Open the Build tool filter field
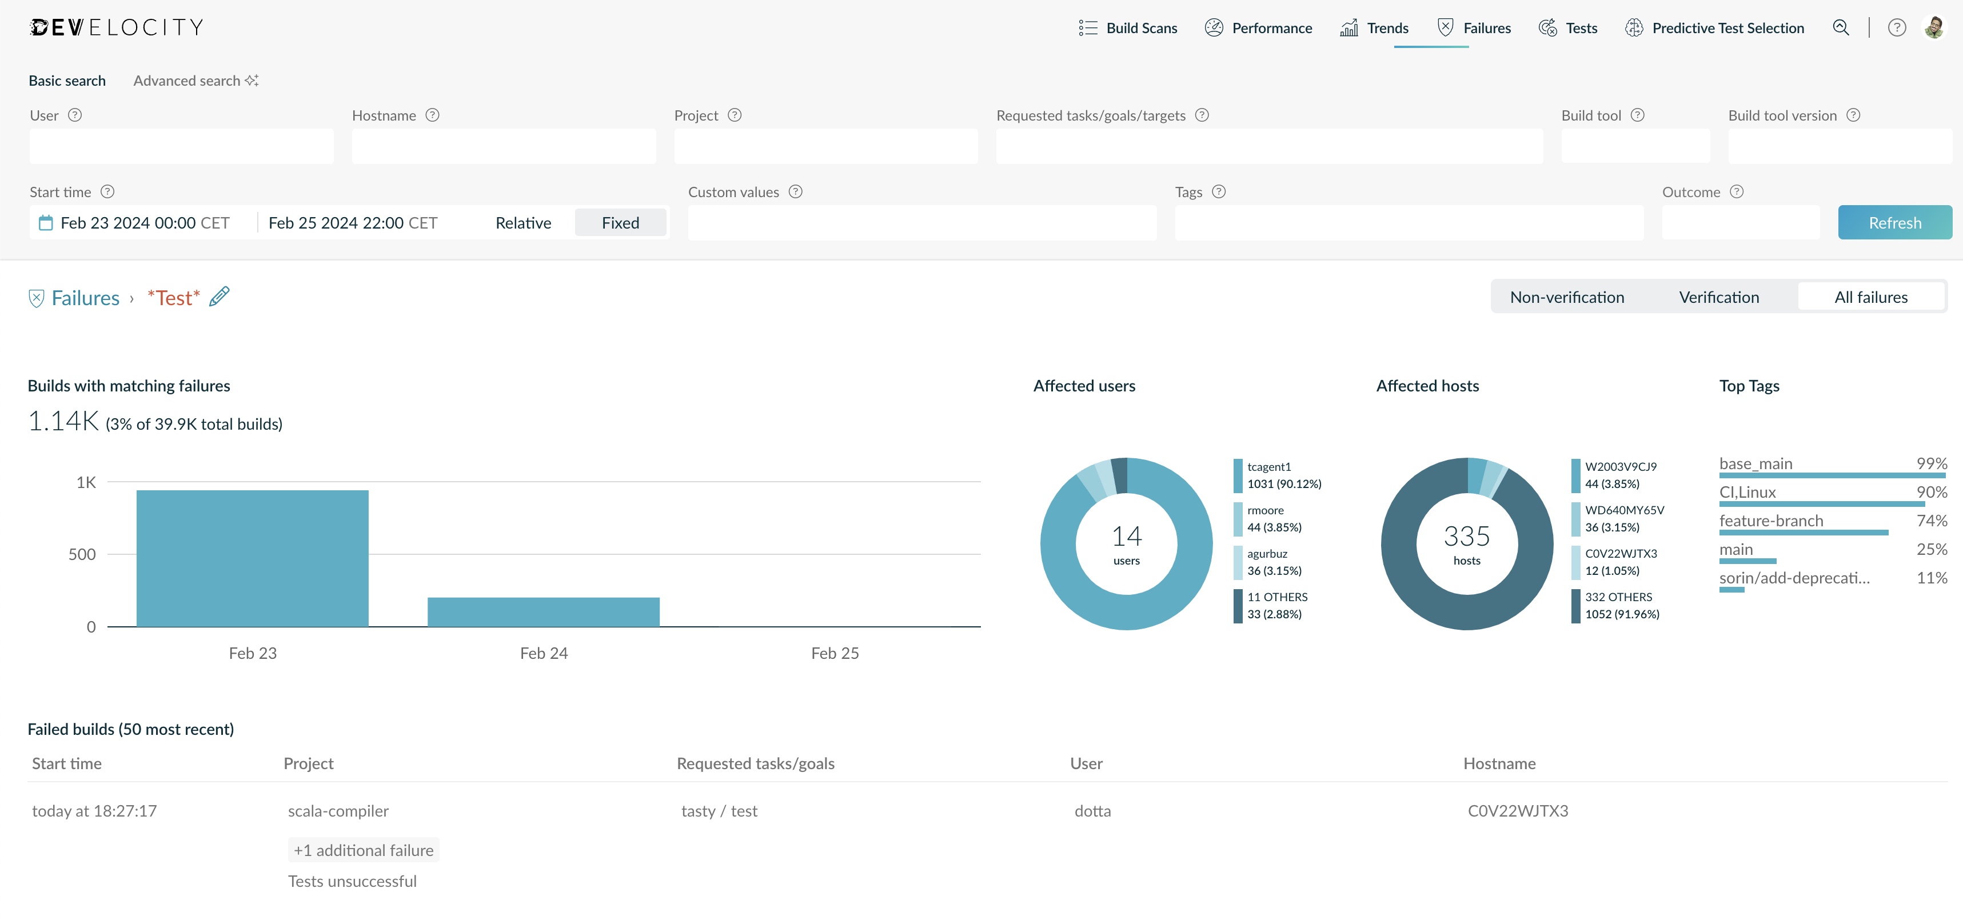This screenshot has width=1963, height=920. pyautogui.click(x=1635, y=146)
